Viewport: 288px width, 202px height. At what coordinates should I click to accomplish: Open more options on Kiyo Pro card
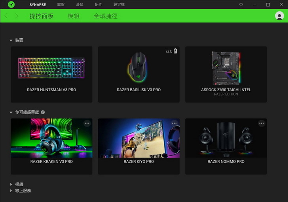click(x=174, y=123)
